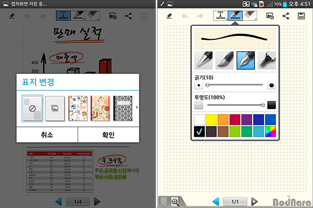Tap the thin stroke dot button

click(x=199, y=85)
